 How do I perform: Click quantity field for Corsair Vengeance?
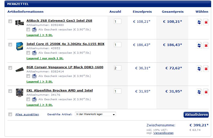click(117, 68)
